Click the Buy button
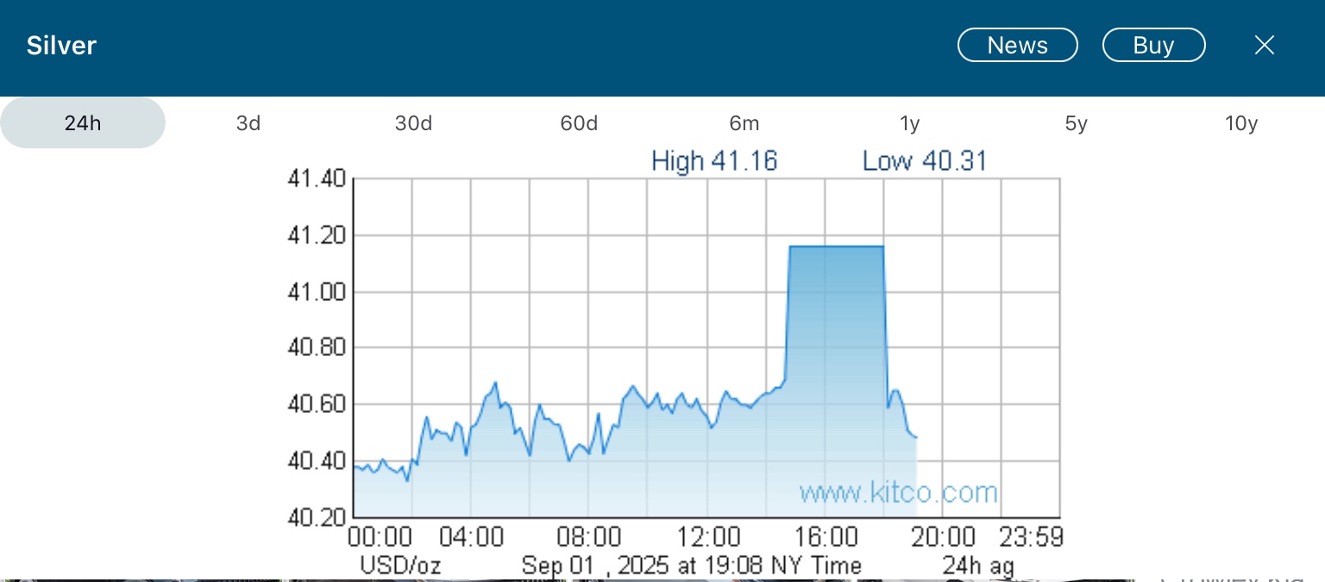The height and width of the screenshot is (582, 1325). click(1154, 46)
